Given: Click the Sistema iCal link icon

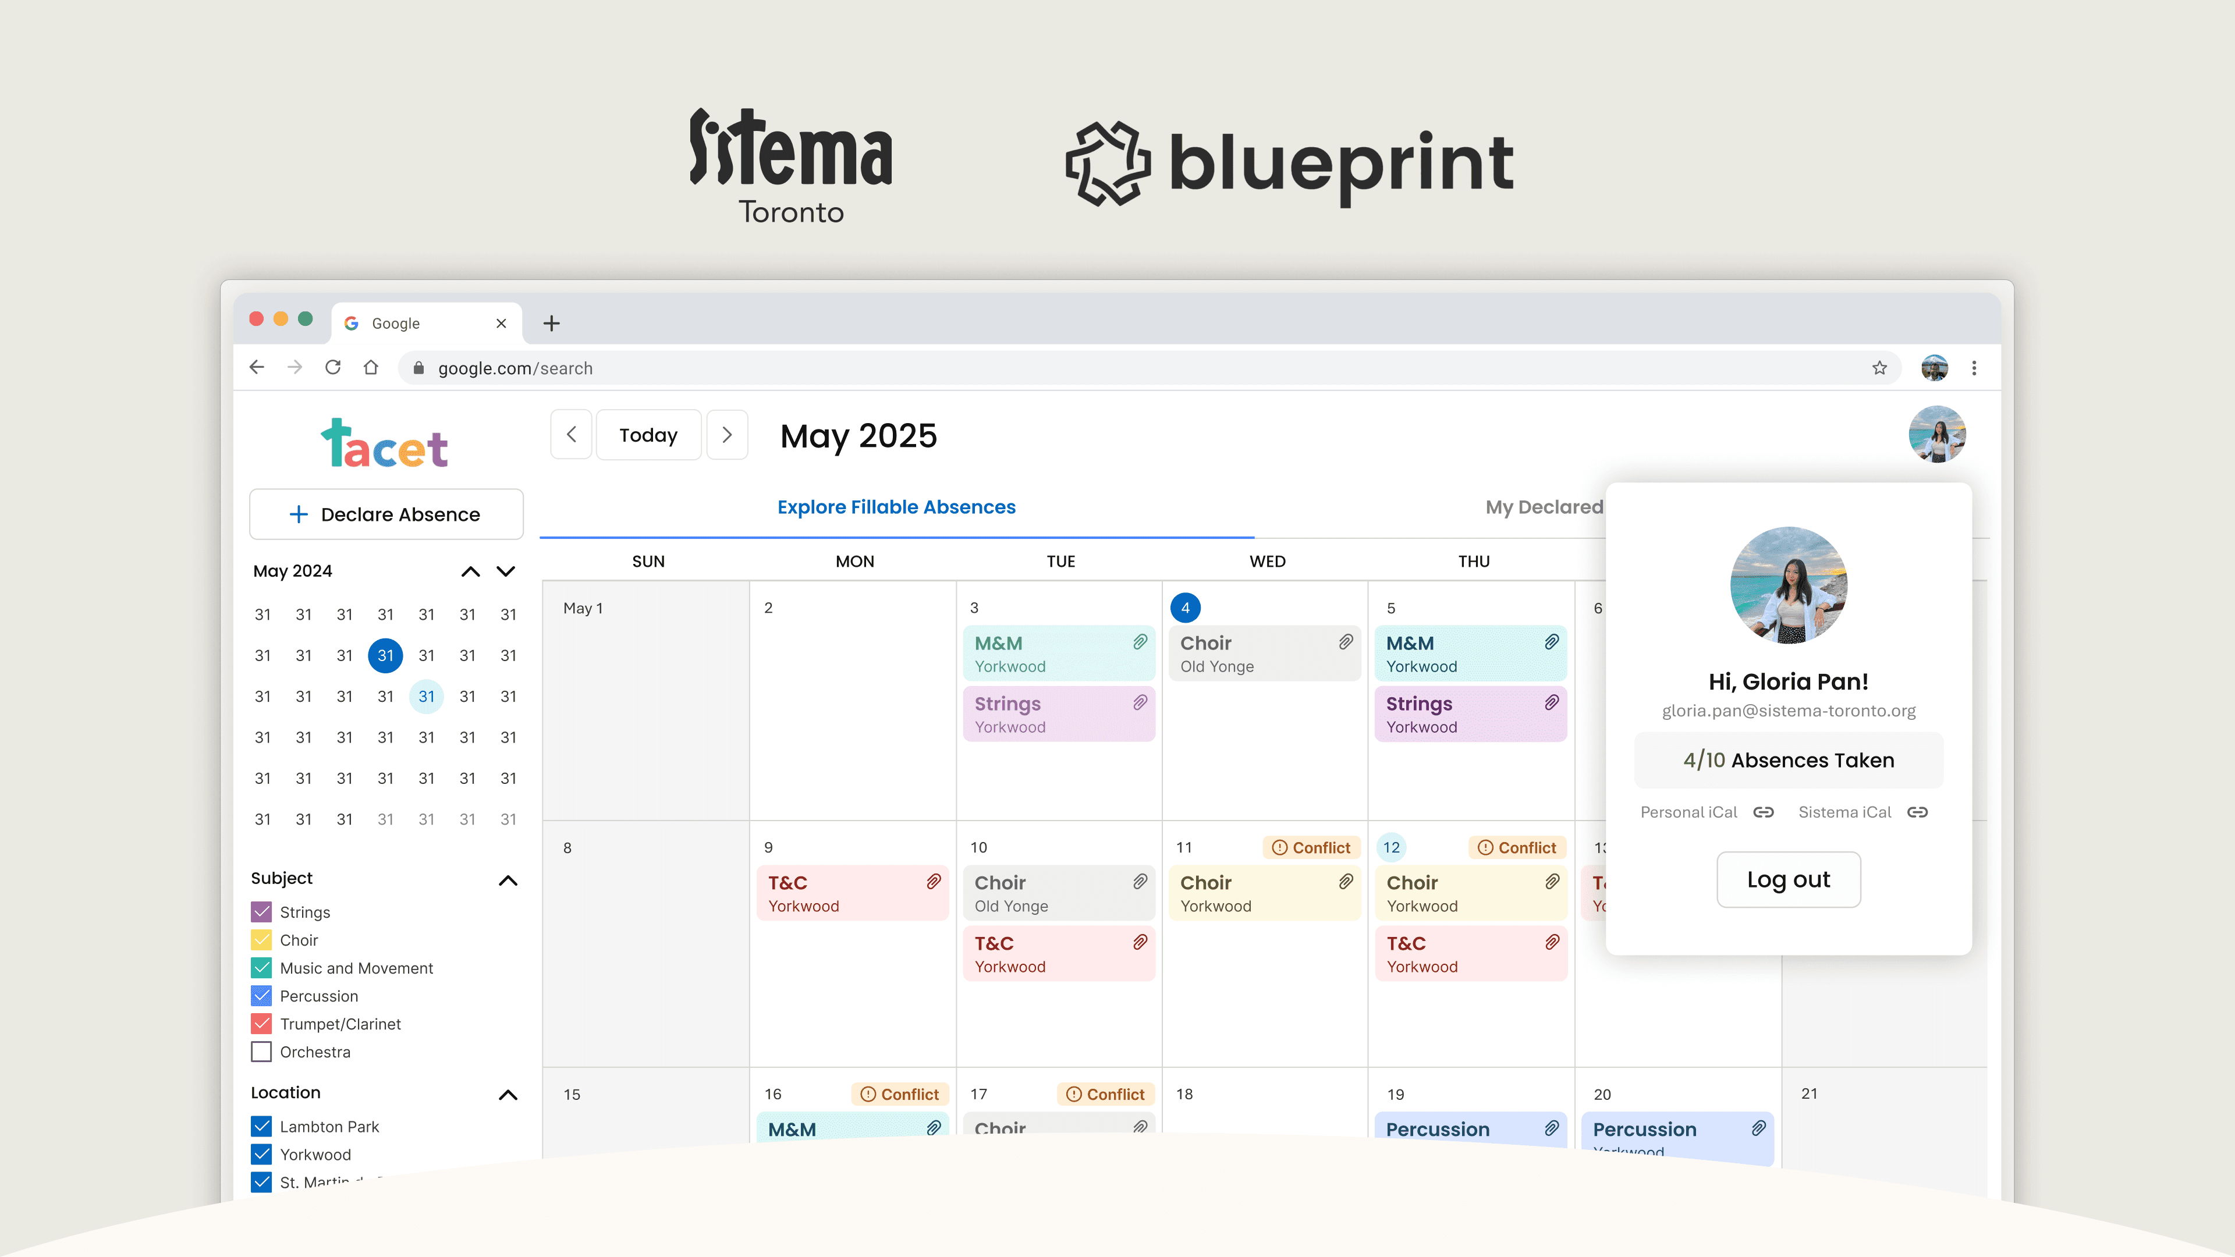Looking at the screenshot, I should (1917, 812).
